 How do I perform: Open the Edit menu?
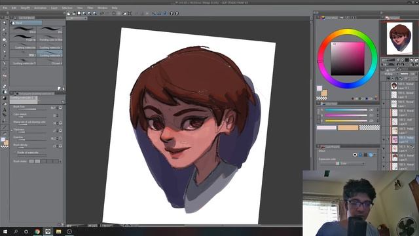[x=14, y=8]
